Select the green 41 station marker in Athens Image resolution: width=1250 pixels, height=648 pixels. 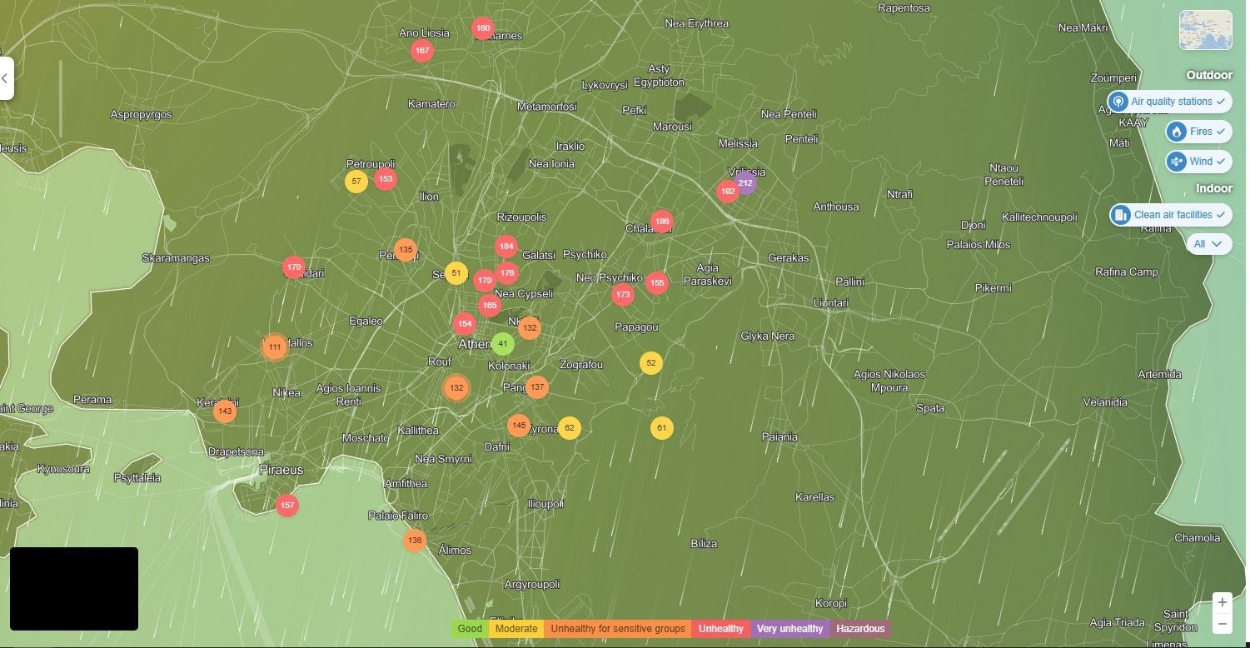click(x=502, y=343)
